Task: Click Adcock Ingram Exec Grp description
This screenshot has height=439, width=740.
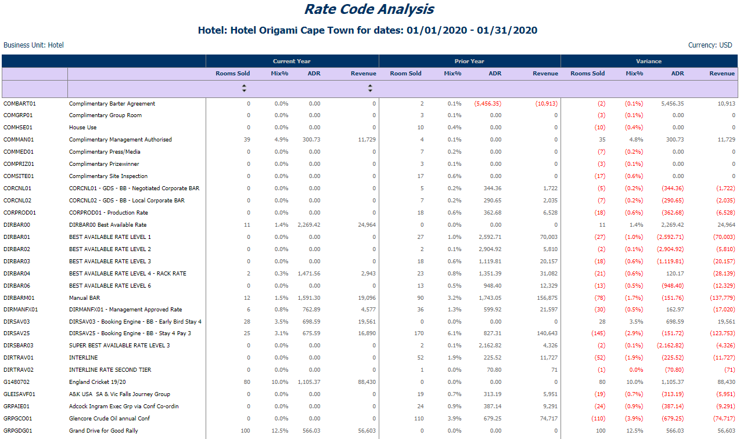Action: tap(124, 407)
